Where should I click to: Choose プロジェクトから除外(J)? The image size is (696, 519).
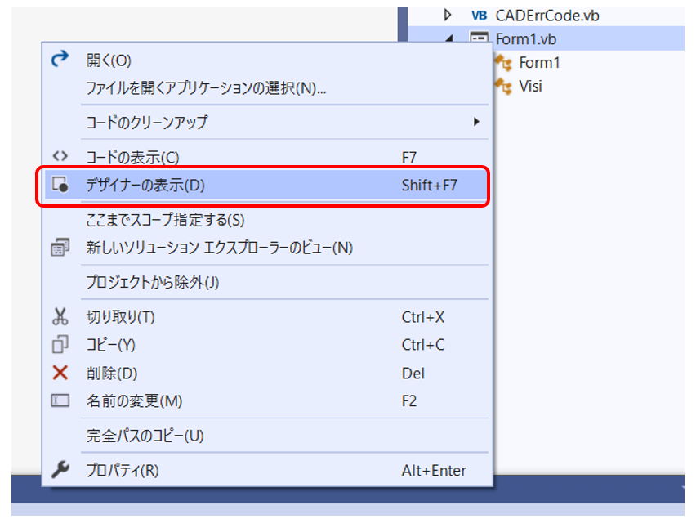[x=267, y=282]
